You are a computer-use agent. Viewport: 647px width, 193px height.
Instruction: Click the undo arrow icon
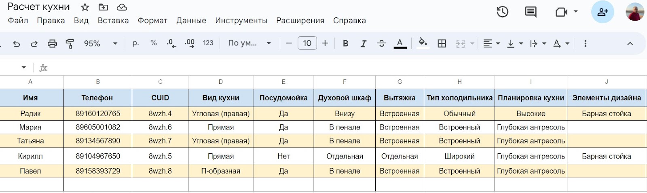click(x=17, y=44)
